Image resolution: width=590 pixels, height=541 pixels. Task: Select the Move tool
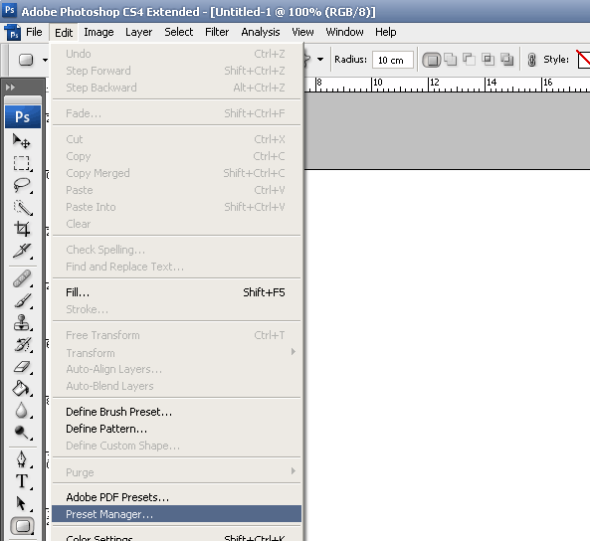pos(22,142)
